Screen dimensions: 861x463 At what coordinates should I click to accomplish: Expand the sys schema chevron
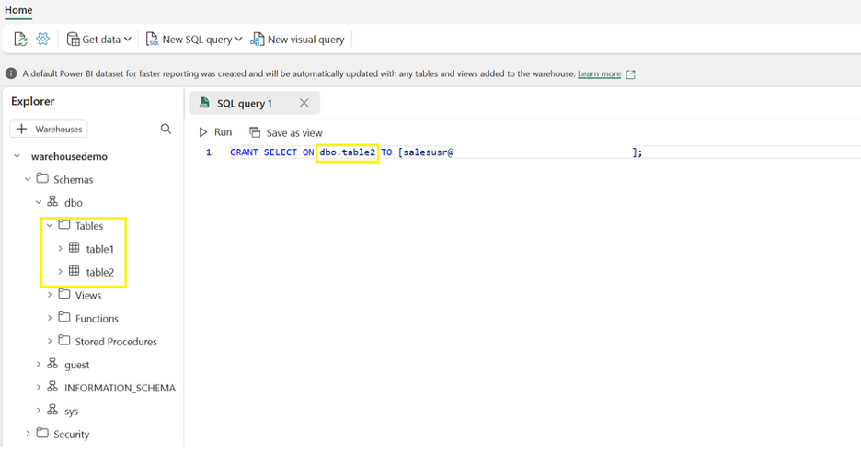coord(39,411)
